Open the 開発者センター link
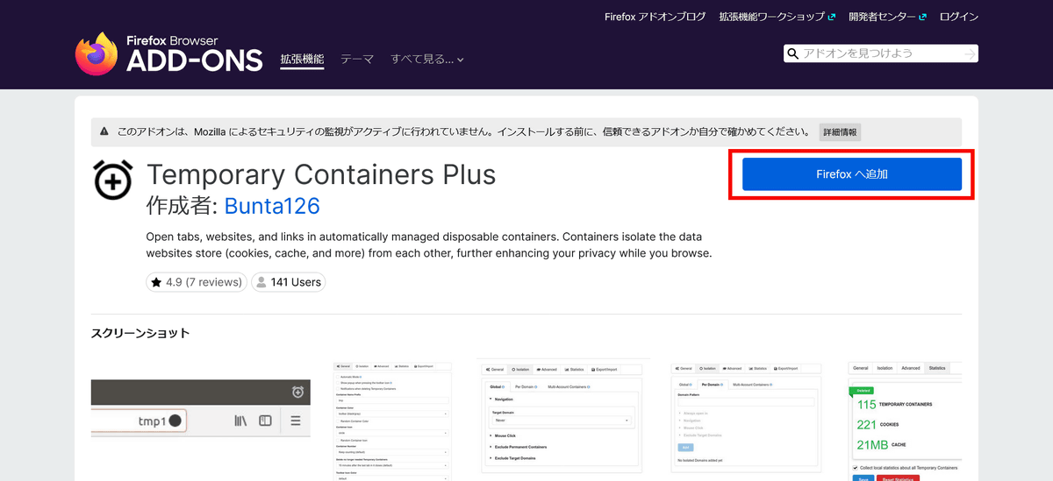 [884, 17]
